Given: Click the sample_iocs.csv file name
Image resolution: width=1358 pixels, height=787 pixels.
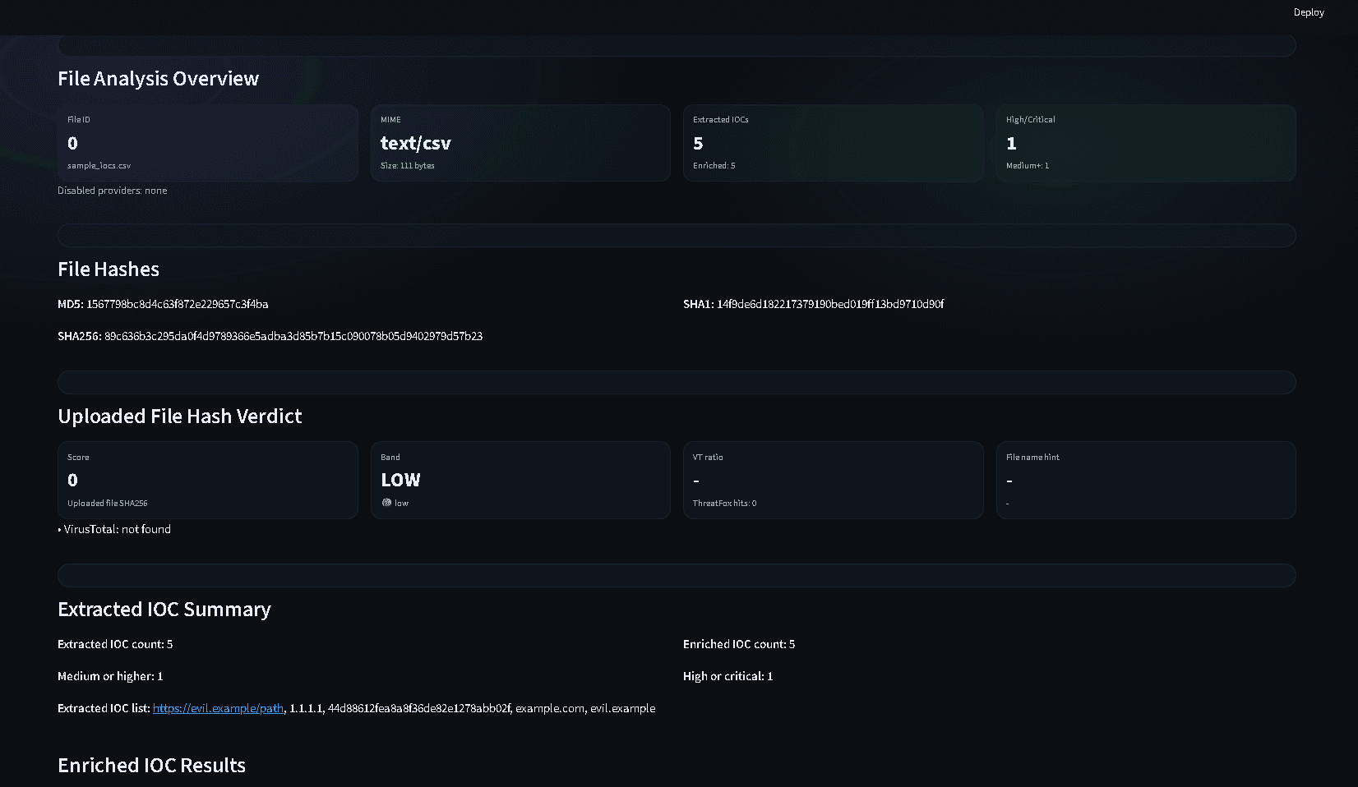Looking at the screenshot, I should (x=99, y=166).
